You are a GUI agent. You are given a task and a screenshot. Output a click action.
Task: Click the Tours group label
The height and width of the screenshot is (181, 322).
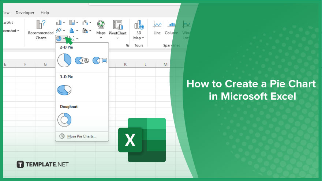pos(139,45)
